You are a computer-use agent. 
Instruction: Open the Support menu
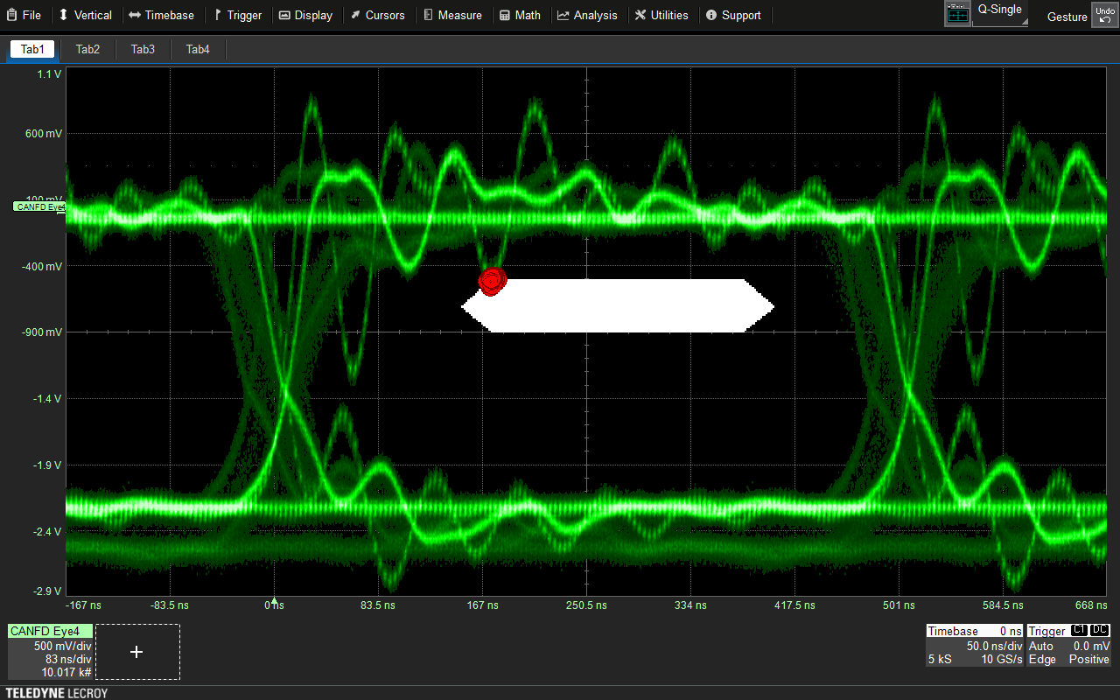tap(733, 15)
